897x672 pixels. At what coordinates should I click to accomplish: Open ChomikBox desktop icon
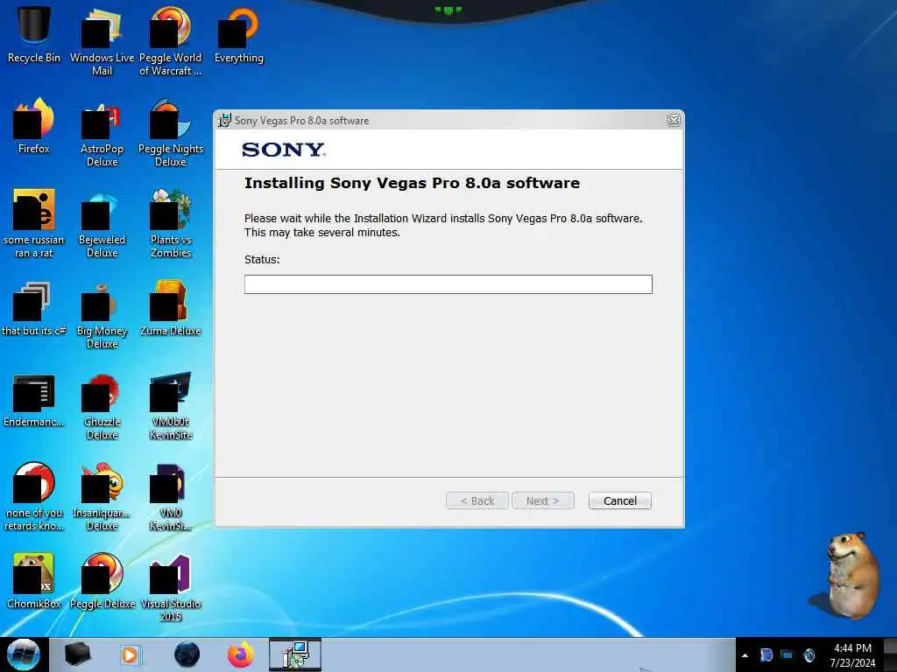(x=34, y=581)
